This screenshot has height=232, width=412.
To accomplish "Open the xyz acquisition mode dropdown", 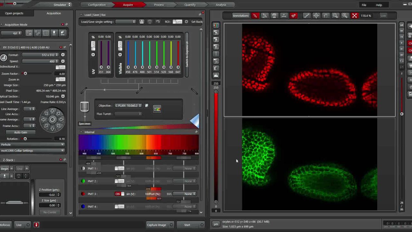I will 11,33.
